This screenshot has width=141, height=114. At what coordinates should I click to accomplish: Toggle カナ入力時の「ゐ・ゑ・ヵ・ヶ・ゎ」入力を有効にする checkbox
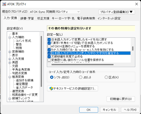(x=49, y=50)
